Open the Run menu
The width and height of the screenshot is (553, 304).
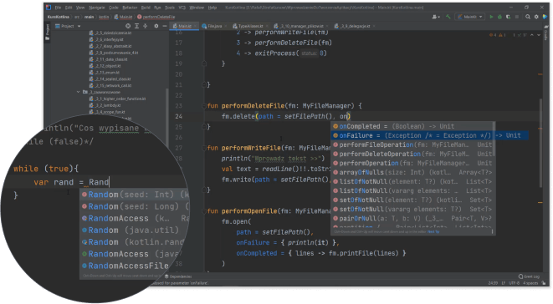(x=157, y=8)
